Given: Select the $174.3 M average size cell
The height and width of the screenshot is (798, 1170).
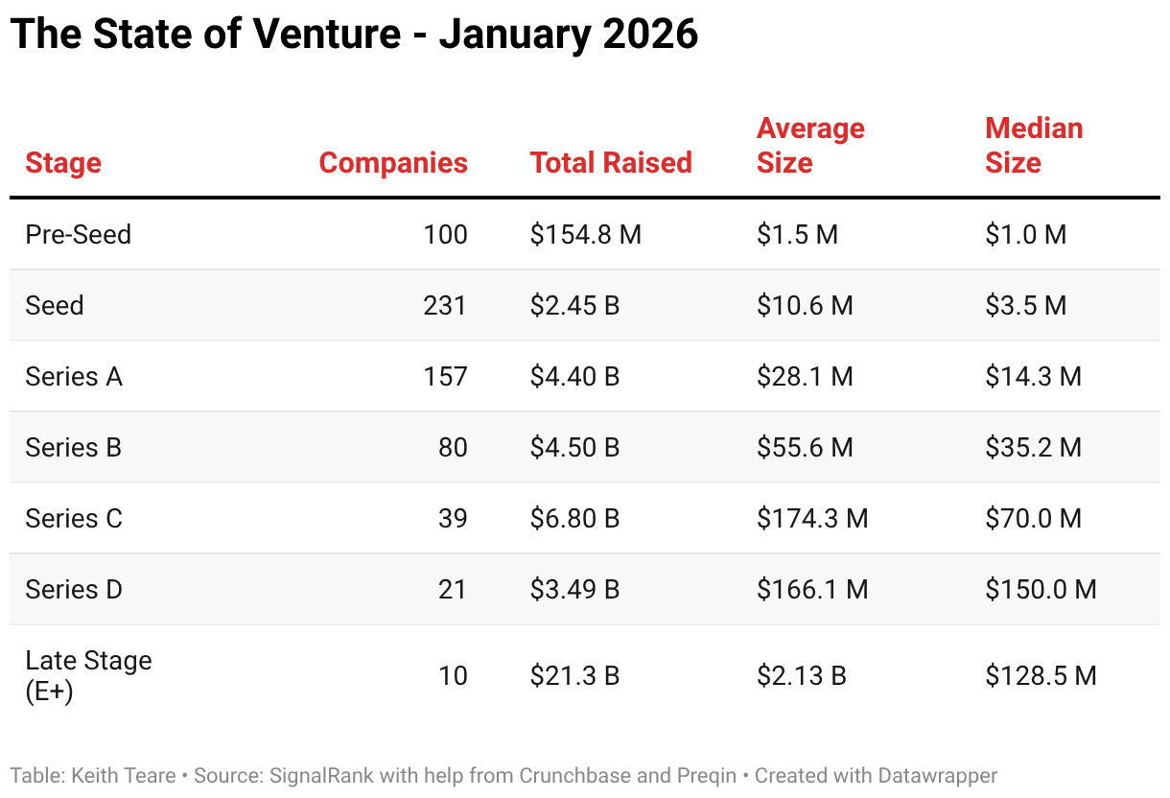Looking at the screenshot, I should 812,518.
